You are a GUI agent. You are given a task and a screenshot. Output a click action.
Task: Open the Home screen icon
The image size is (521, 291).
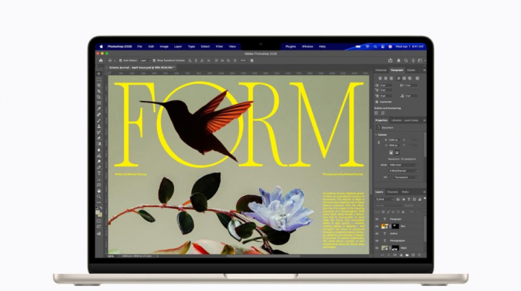[101, 61]
